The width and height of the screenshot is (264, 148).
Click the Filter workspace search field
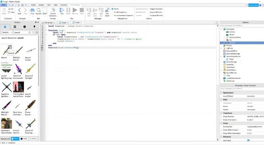(x=242, y=25)
